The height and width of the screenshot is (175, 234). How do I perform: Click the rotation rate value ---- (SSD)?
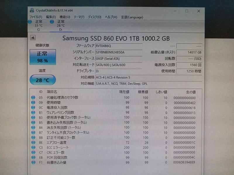pos(189,59)
